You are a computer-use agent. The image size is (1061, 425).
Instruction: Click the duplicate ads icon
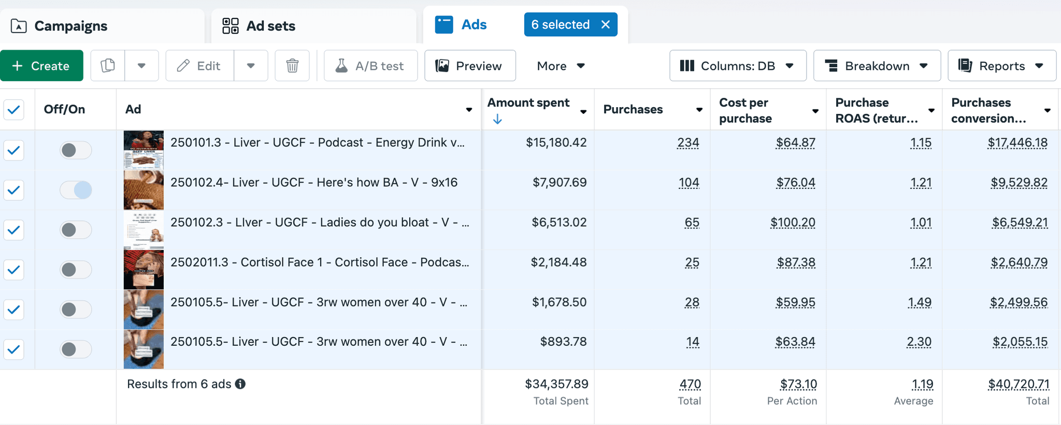click(x=108, y=66)
